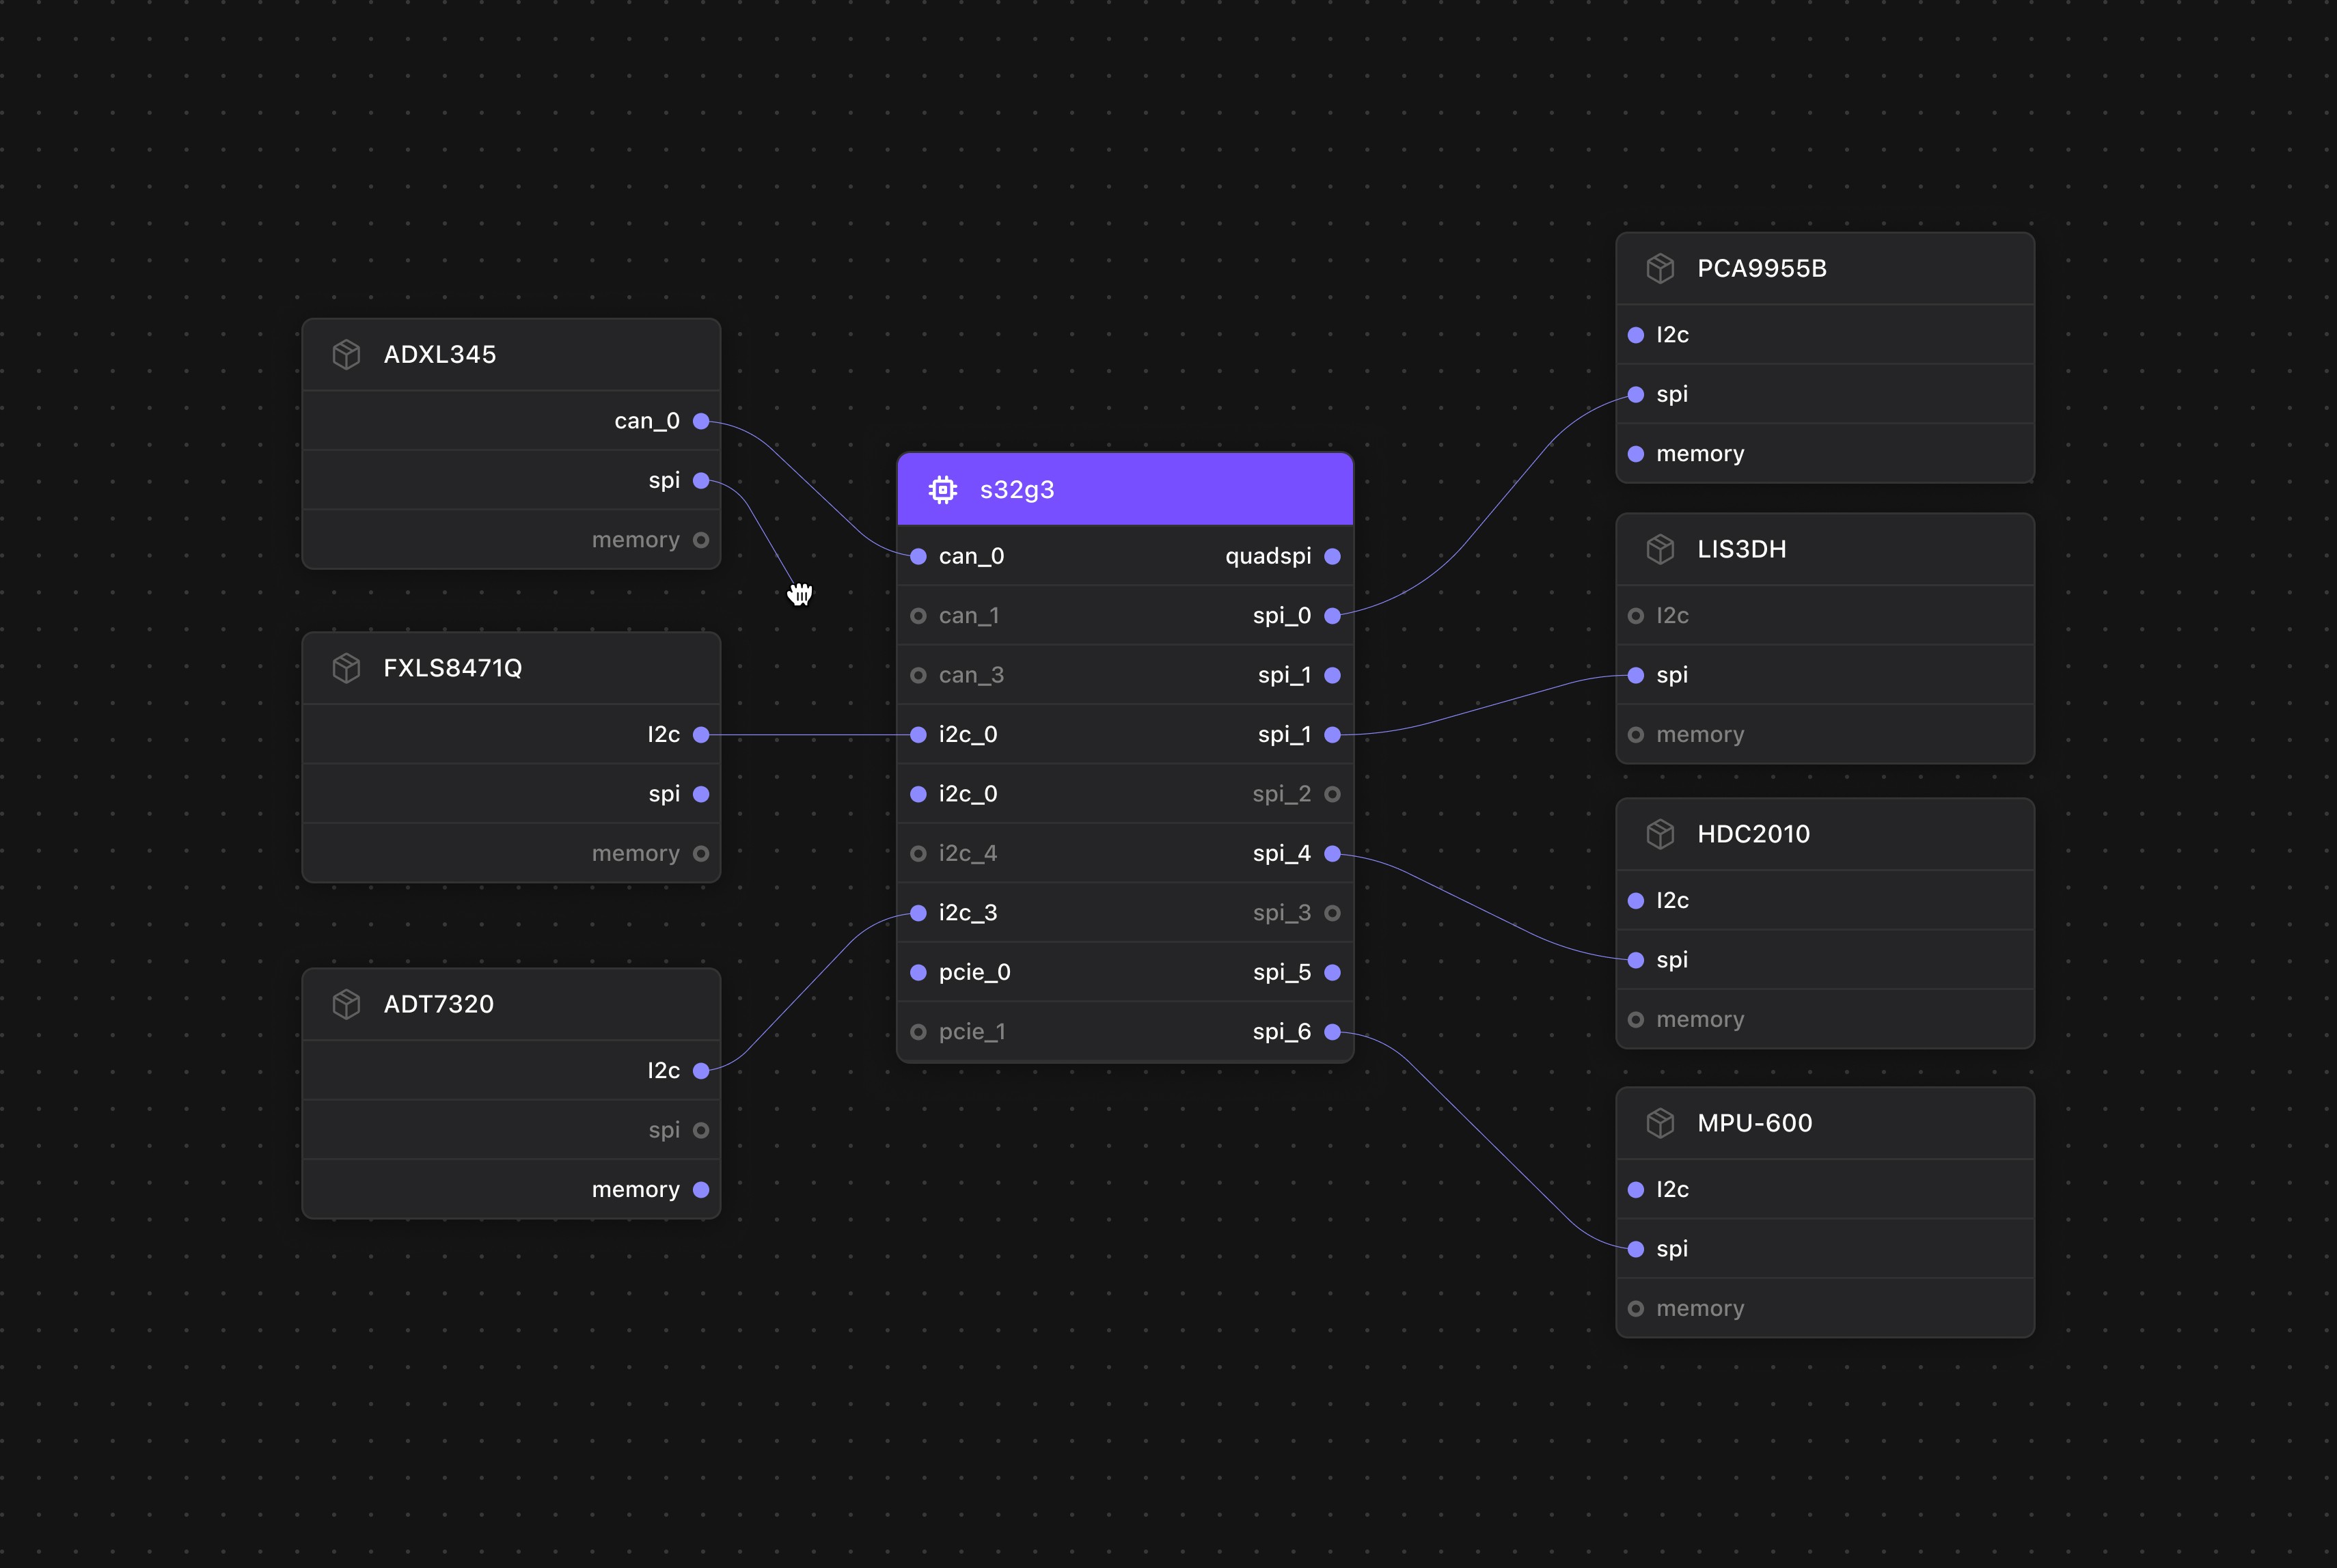Click the I2c port dot on HDC2010
This screenshot has height=1568, width=2337.
coord(1636,901)
